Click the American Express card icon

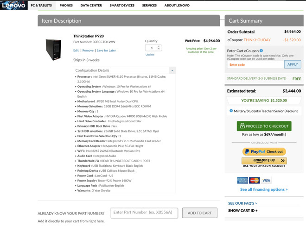(x=242, y=180)
